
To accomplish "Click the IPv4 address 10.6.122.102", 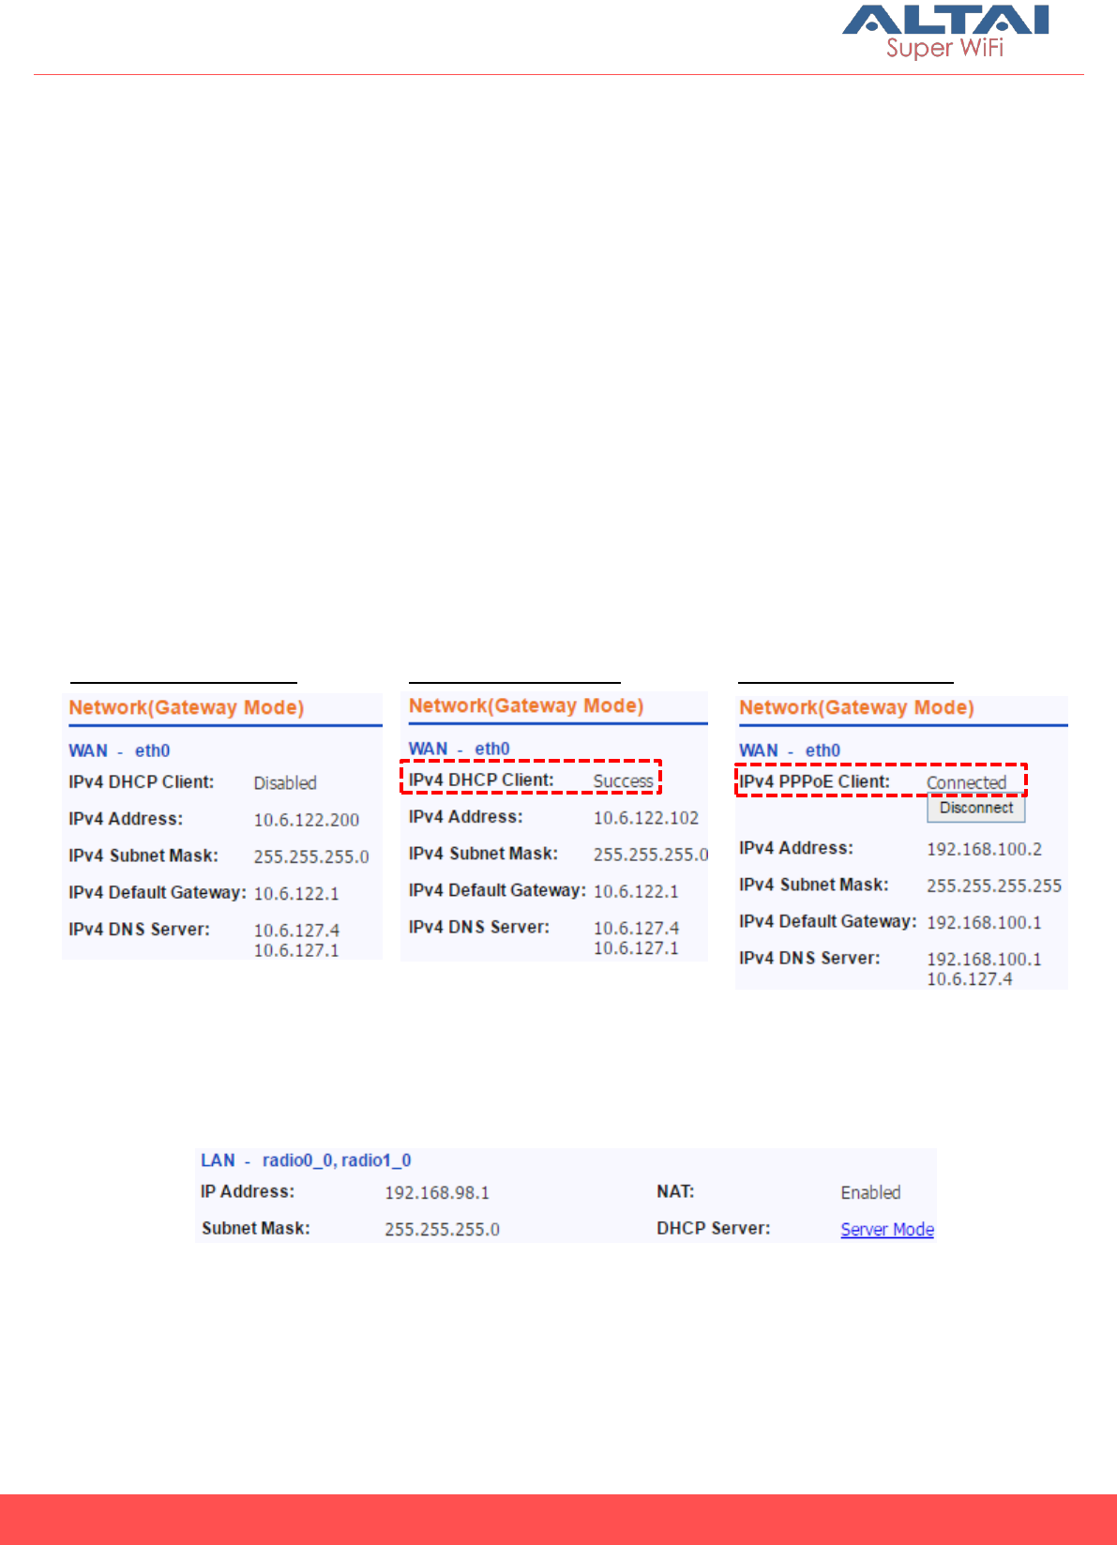I will coord(646,818).
